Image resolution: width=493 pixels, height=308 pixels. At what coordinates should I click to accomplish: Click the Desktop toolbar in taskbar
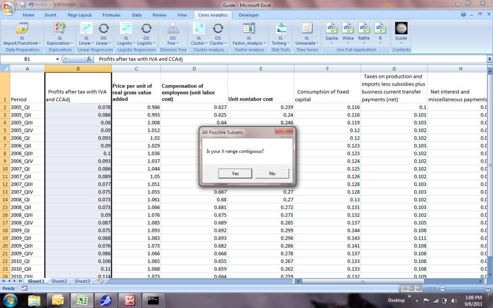[x=396, y=300]
